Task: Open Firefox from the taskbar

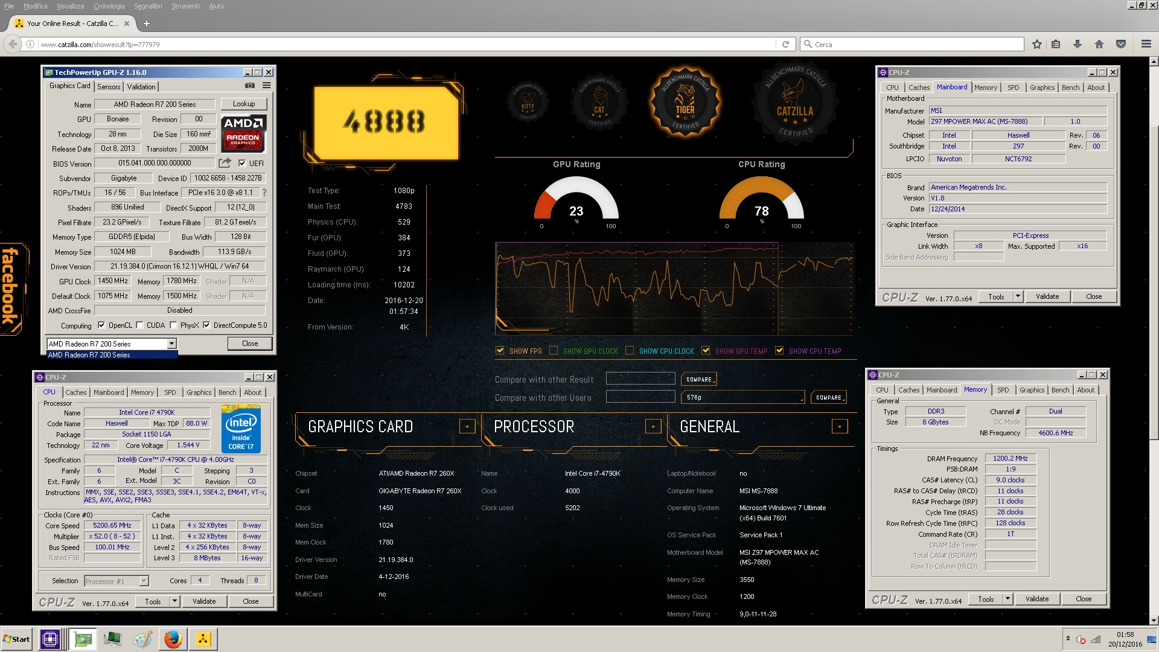Action: pyautogui.click(x=173, y=639)
